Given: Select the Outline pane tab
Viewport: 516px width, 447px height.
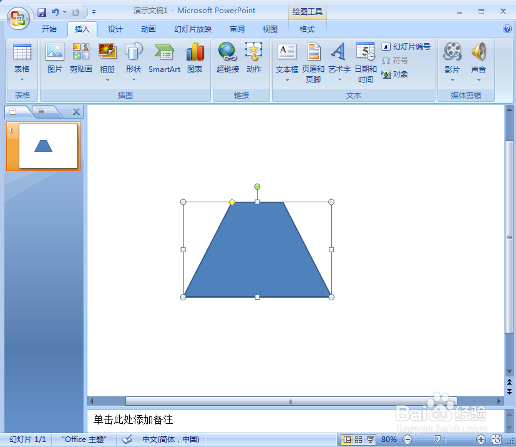Looking at the screenshot, I should point(41,112).
